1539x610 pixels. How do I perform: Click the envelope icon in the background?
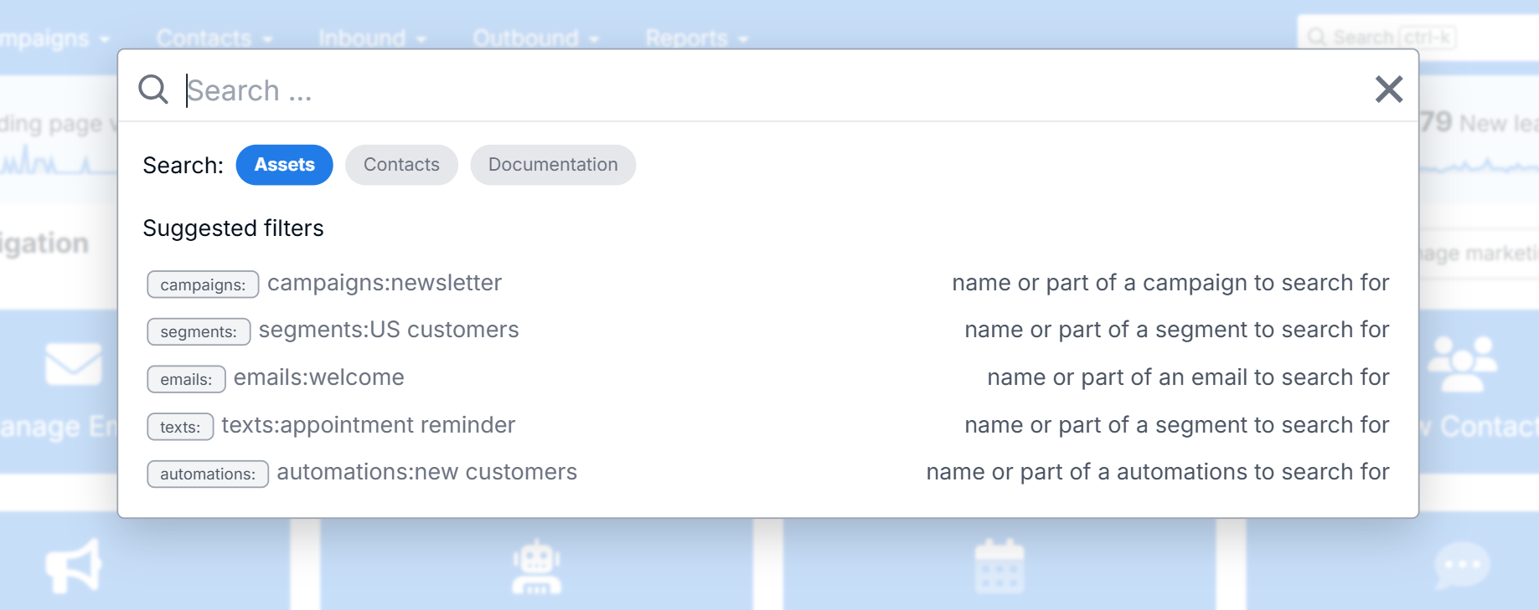coord(74,364)
